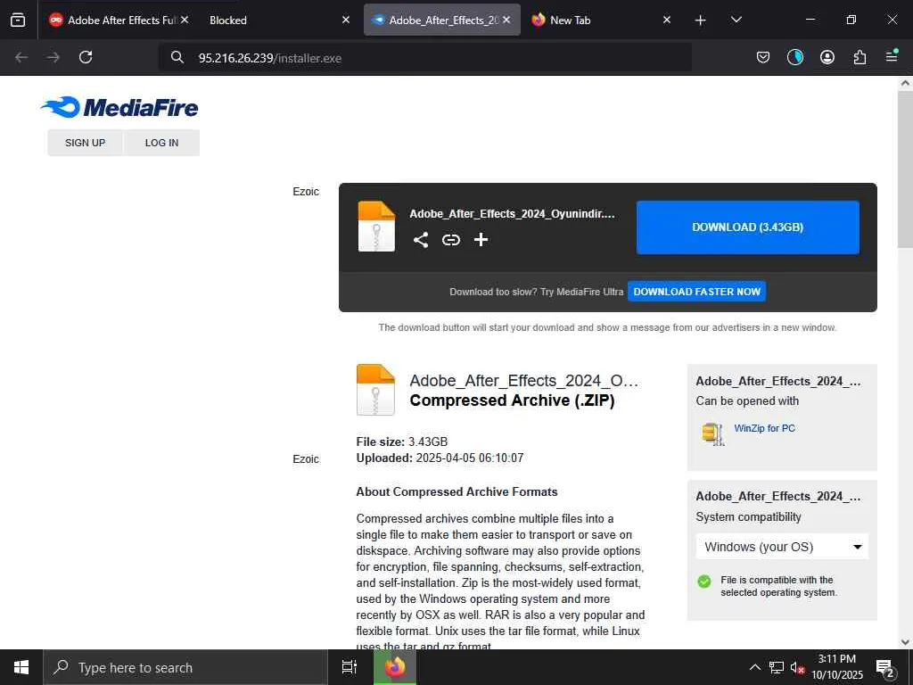Focus the URL field showing 95.216.26.239/installer.exe
This screenshot has width=913, height=685.
(425, 58)
